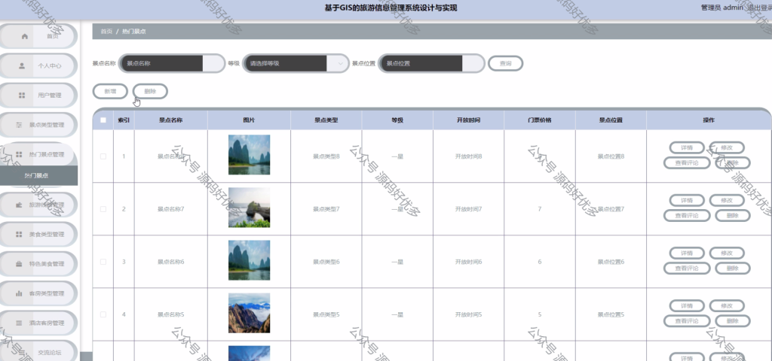Image resolution: width=772 pixels, height=361 pixels.
Task: Go to 首页 in the breadcrumb
Action: point(106,32)
